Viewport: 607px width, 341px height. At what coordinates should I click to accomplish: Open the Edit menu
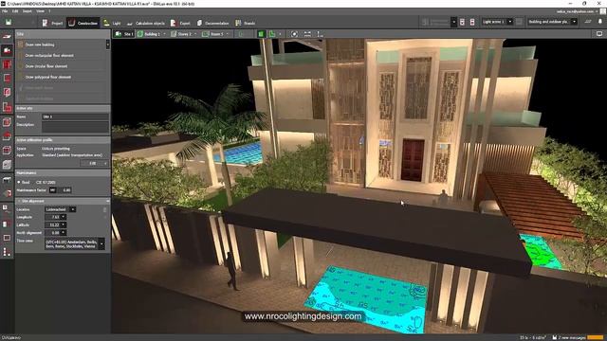pyautogui.click(x=15, y=11)
